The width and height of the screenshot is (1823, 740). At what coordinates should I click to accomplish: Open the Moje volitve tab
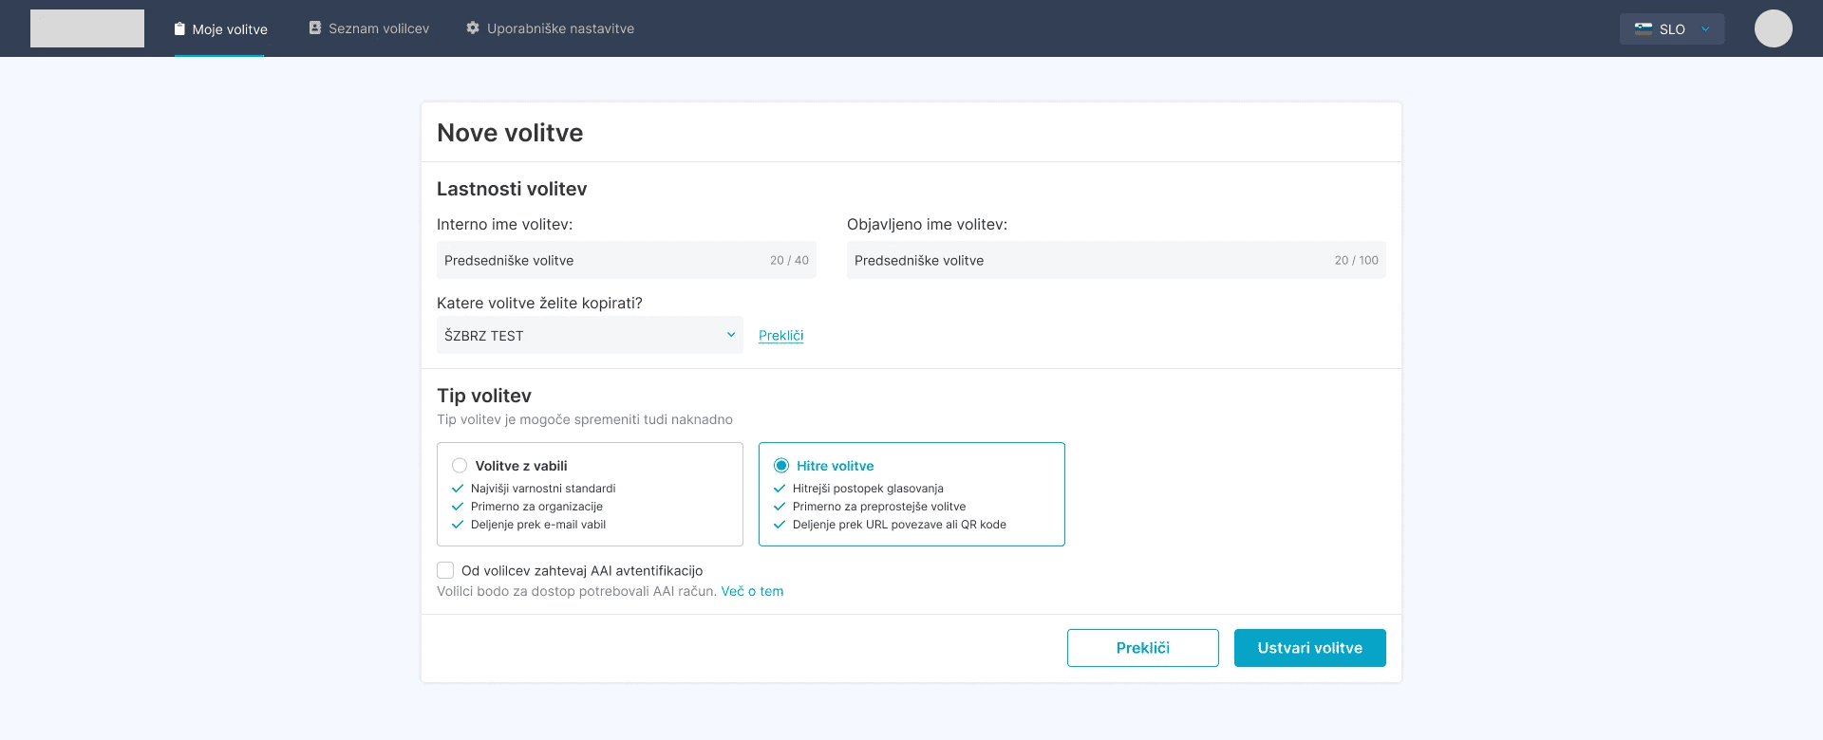point(219,29)
